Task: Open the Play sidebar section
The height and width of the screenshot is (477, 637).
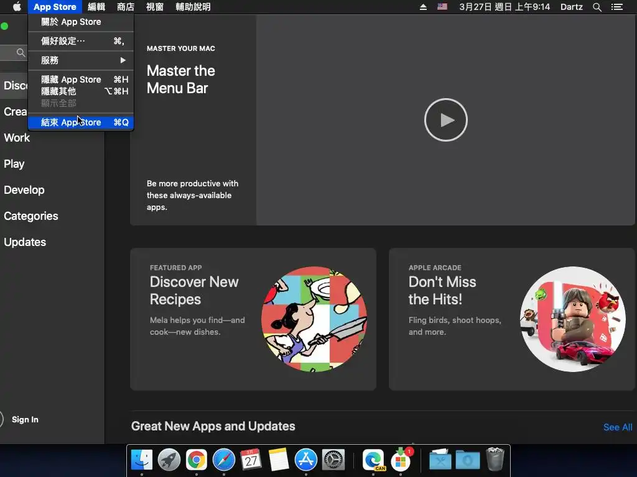Action: 14,164
